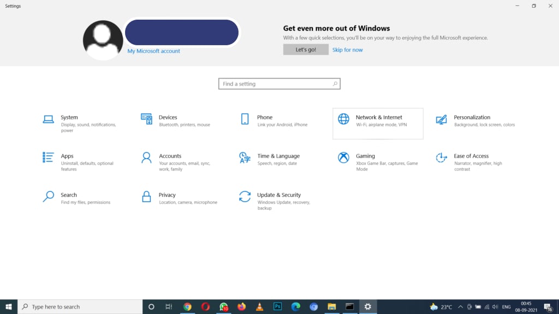Open Accounts settings via person icon
This screenshot has width=559, height=314.
[x=146, y=158]
